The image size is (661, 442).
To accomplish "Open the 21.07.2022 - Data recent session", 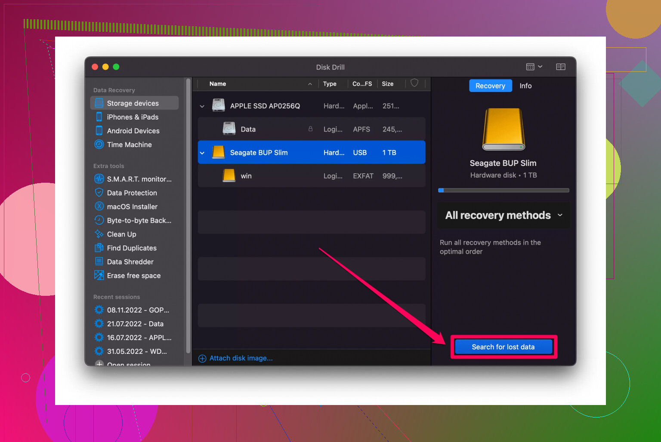I will pos(135,324).
